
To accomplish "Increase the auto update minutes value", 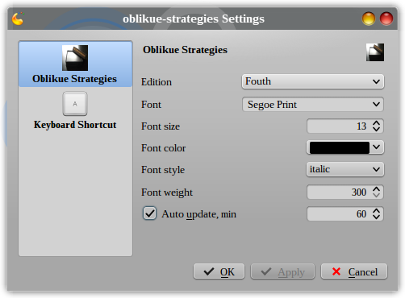I will pyautogui.click(x=376, y=211).
